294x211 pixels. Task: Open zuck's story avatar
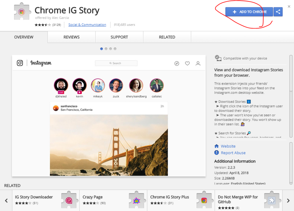click(116, 85)
